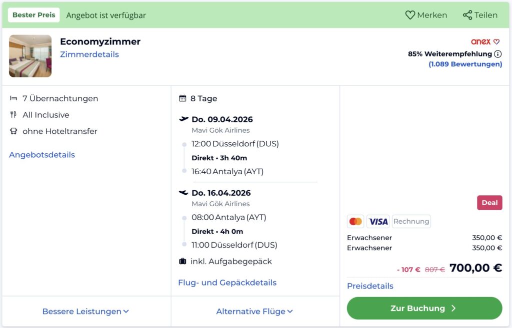This screenshot has height=328, width=512.
Task: Expand Alternative Flüge section
Action: [x=254, y=312]
